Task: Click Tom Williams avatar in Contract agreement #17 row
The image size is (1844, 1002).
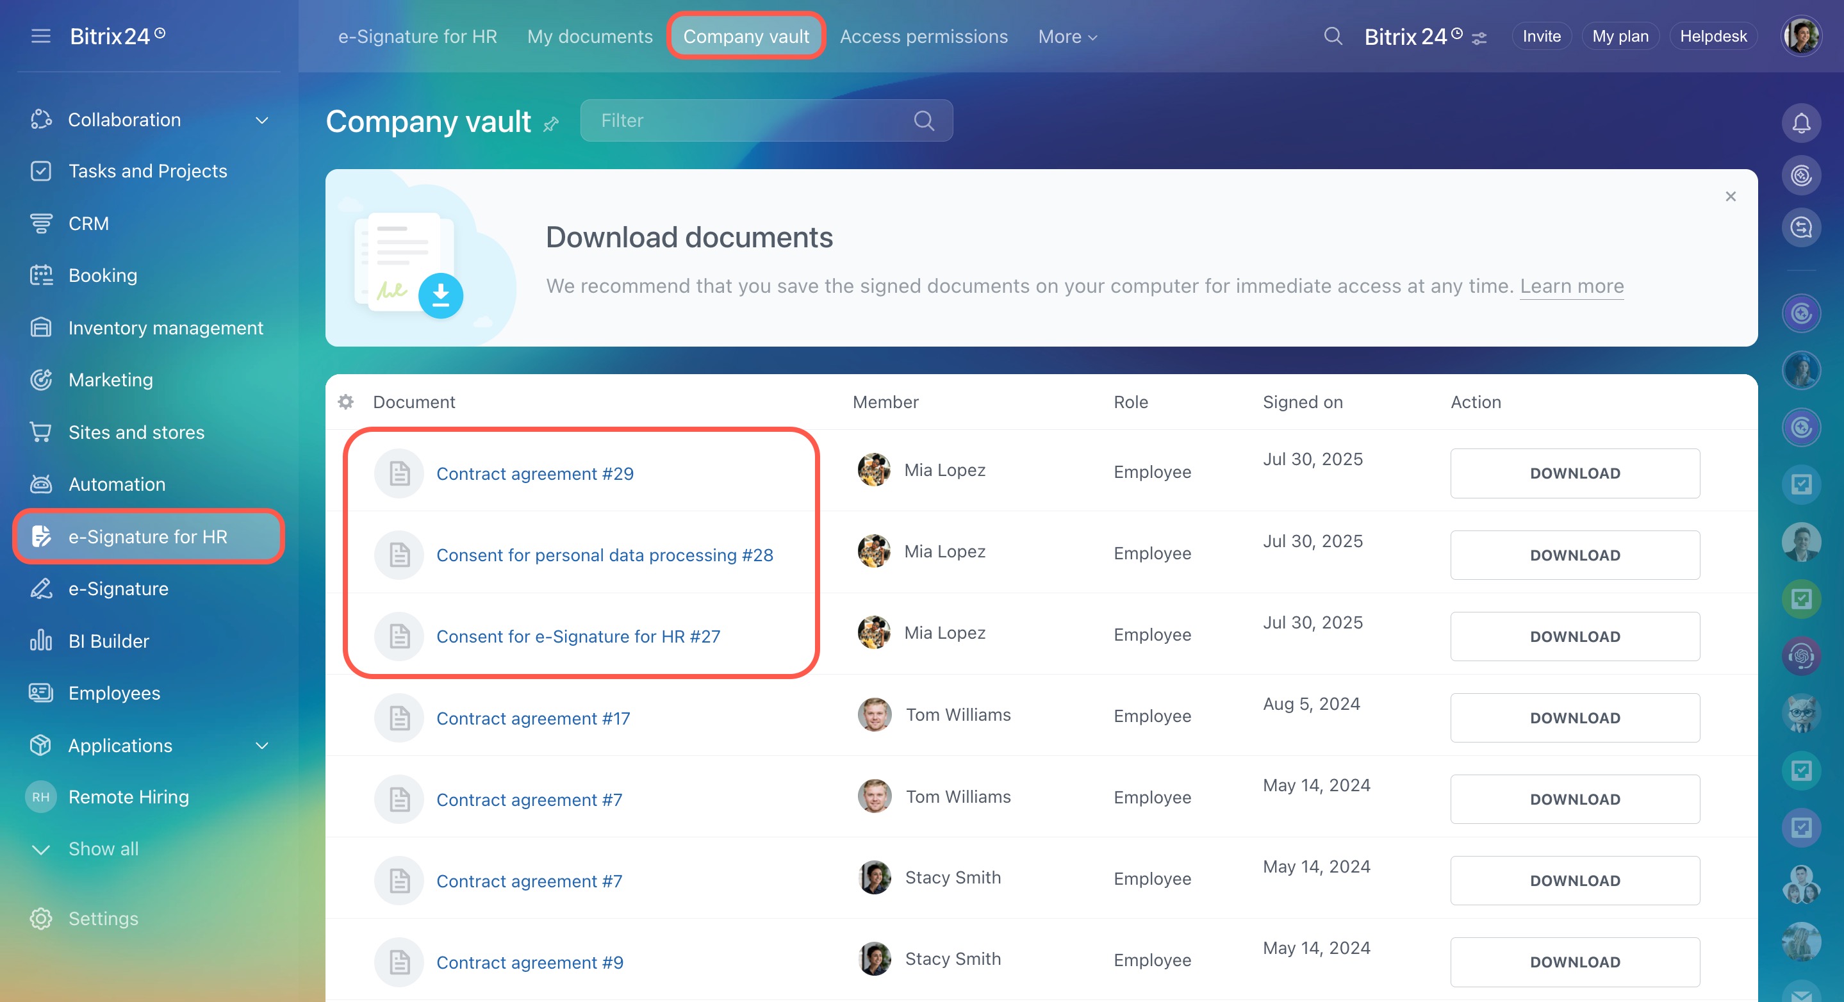Action: point(875,714)
